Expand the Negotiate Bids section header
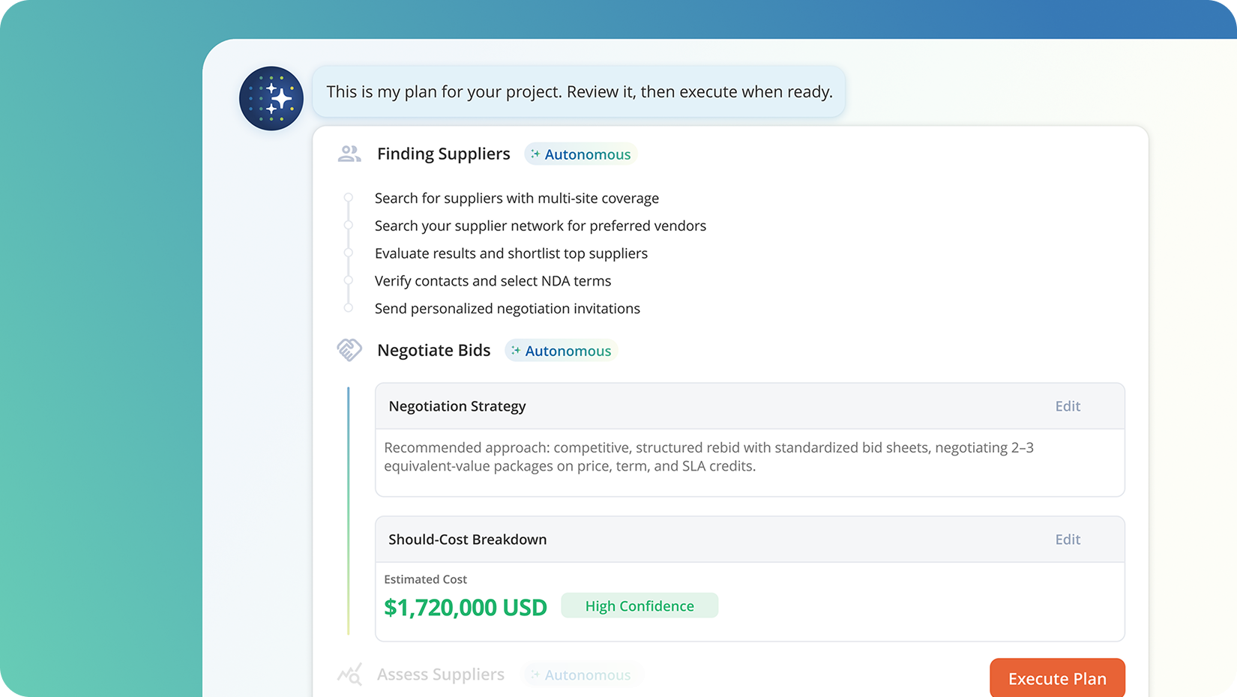The image size is (1237, 697). tap(433, 350)
